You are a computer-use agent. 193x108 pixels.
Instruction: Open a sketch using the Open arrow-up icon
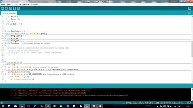coord(14,8)
